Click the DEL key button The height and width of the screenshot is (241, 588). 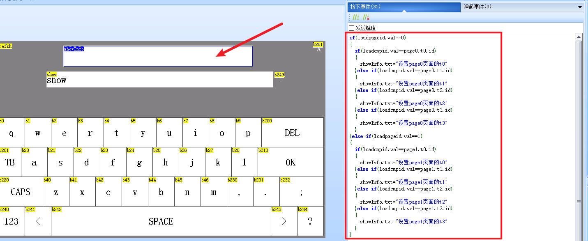point(292,133)
